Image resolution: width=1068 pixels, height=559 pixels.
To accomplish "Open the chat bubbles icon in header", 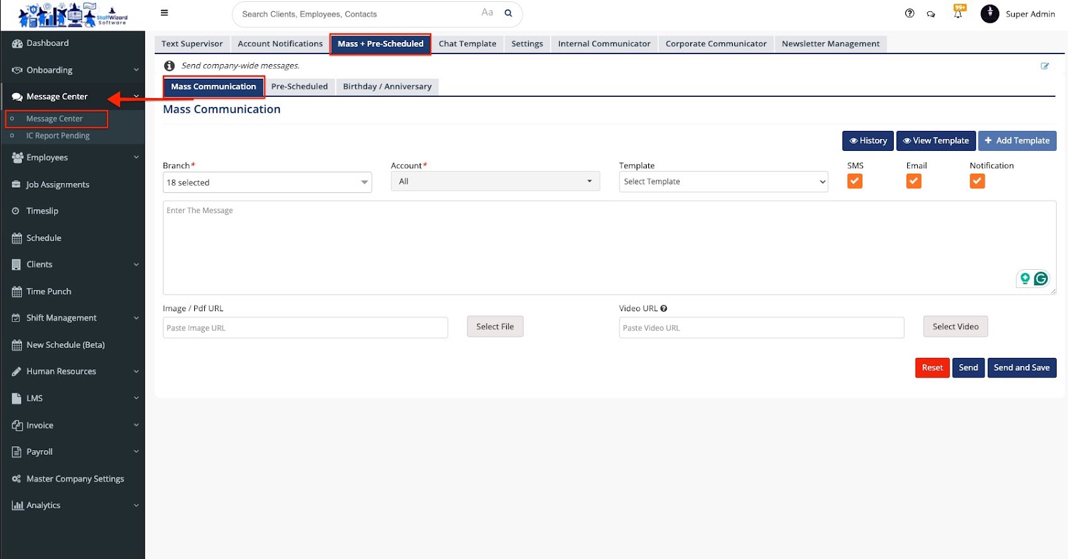I will [x=930, y=14].
